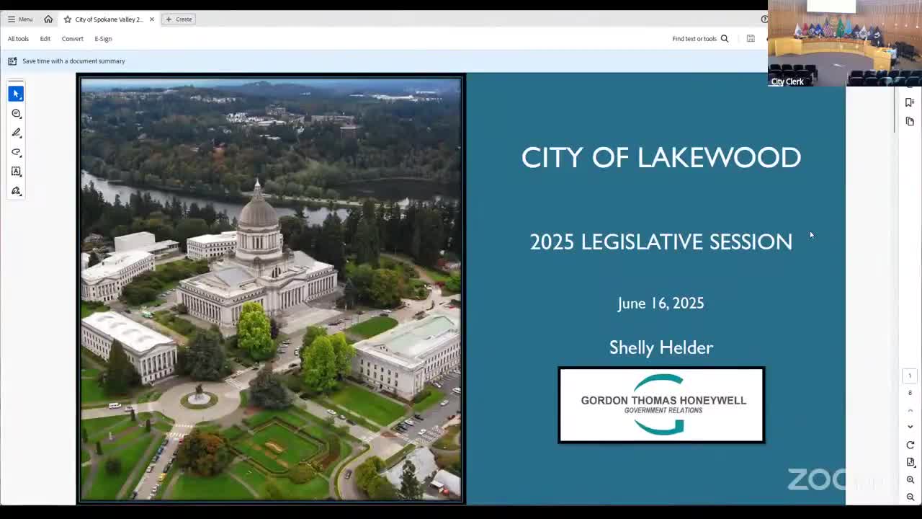Star the City of Spokane Valley document tab

(x=68, y=19)
